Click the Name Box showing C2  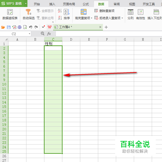pos(14,34)
